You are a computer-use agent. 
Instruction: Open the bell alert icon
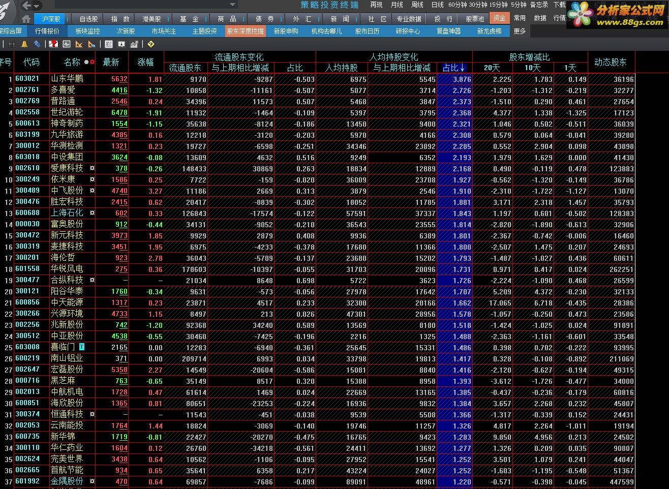point(24,44)
